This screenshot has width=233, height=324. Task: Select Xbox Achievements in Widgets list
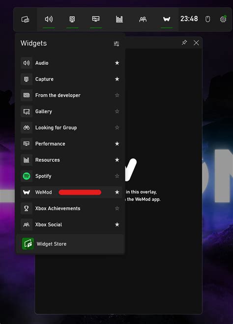71,208
